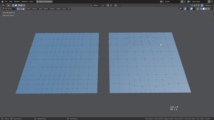
Task: Click the mesh mirror icon
Action: [x=192, y=5]
